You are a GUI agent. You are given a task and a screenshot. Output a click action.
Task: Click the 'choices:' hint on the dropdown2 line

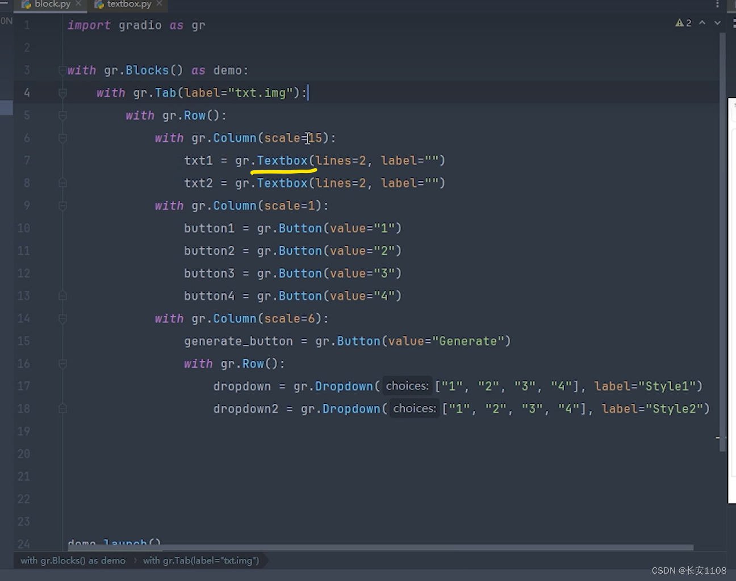click(415, 409)
